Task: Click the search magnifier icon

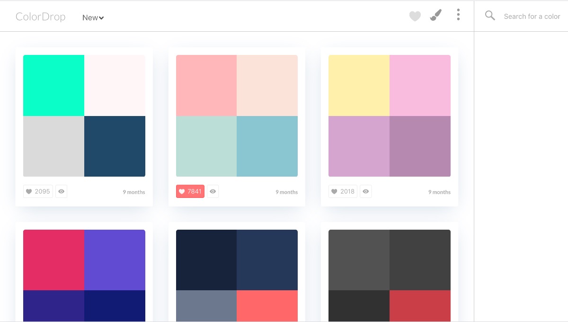Action: point(490,16)
